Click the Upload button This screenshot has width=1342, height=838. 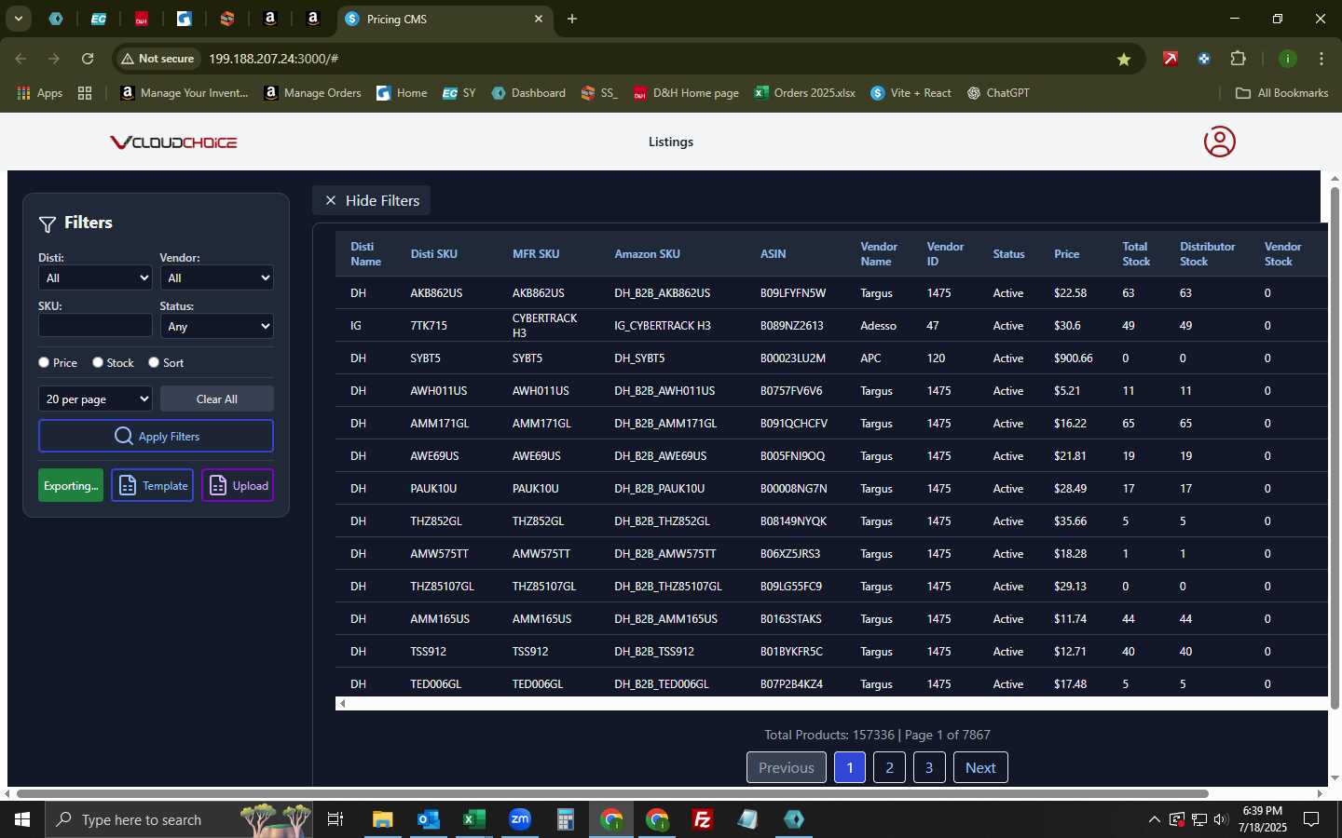point(238,485)
